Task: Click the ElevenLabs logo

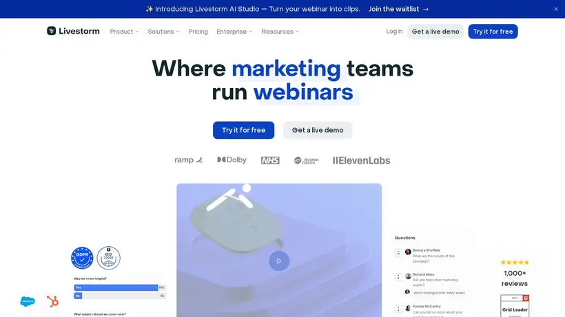Action: tap(362, 160)
